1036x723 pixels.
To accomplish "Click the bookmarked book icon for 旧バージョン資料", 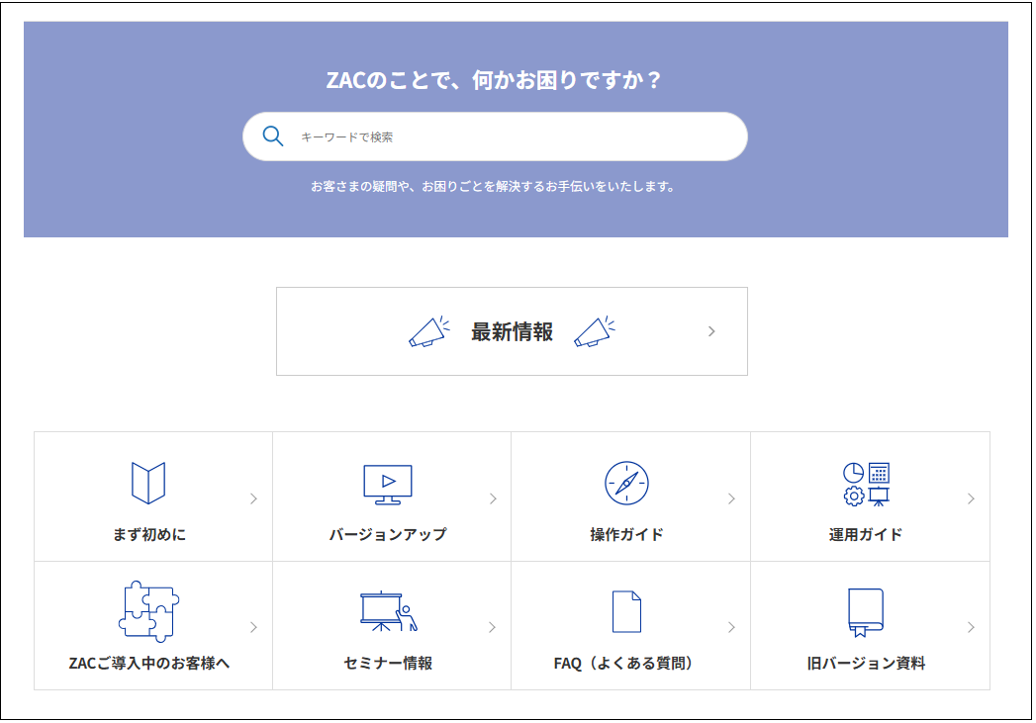I will click(x=866, y=612).
